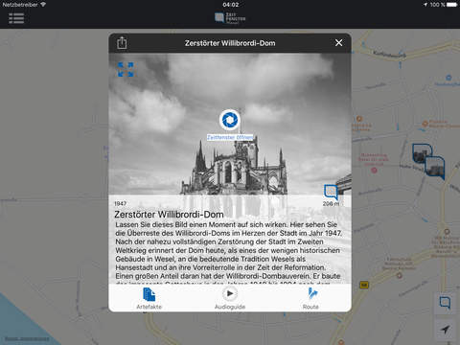Tap the description text paragraph
This screenshot has height=345, width=460.
click(229, 252)
